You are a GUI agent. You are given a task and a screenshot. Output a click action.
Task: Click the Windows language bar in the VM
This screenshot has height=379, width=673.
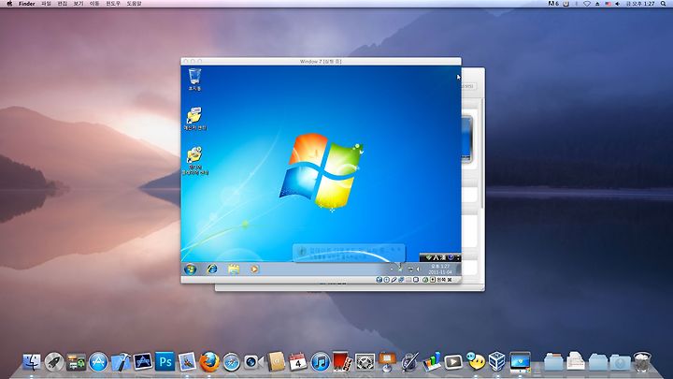pos(440,257)
